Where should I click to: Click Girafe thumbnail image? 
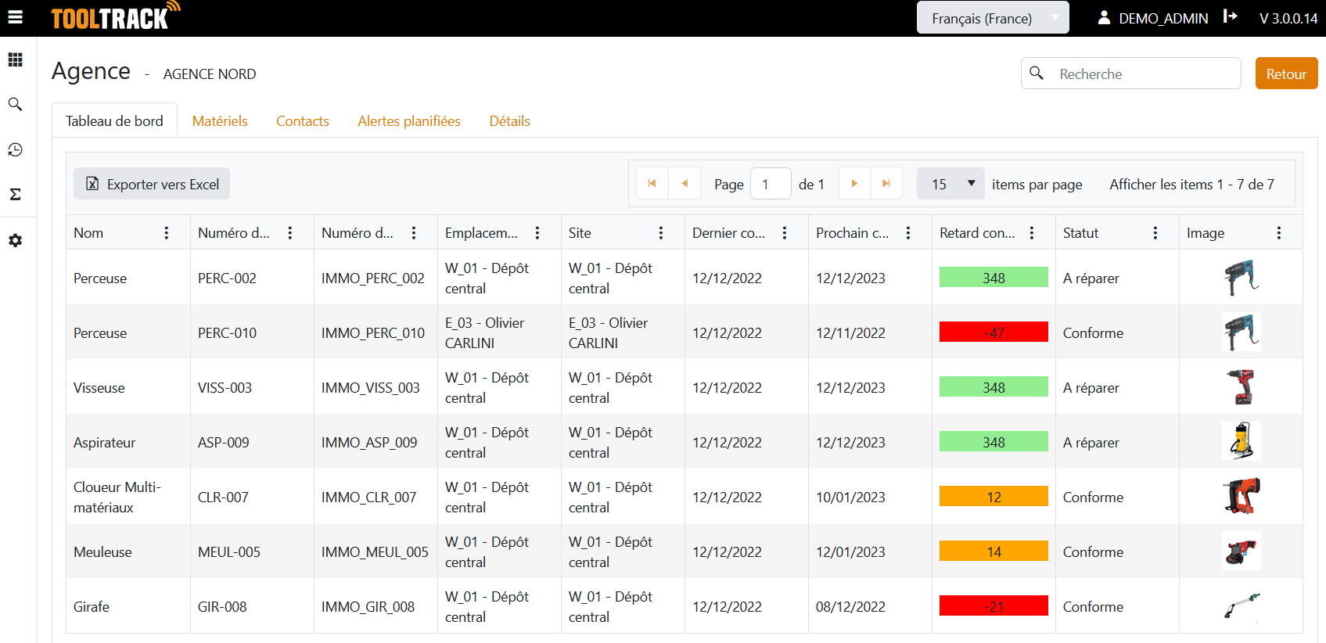tap(1242, 606)
